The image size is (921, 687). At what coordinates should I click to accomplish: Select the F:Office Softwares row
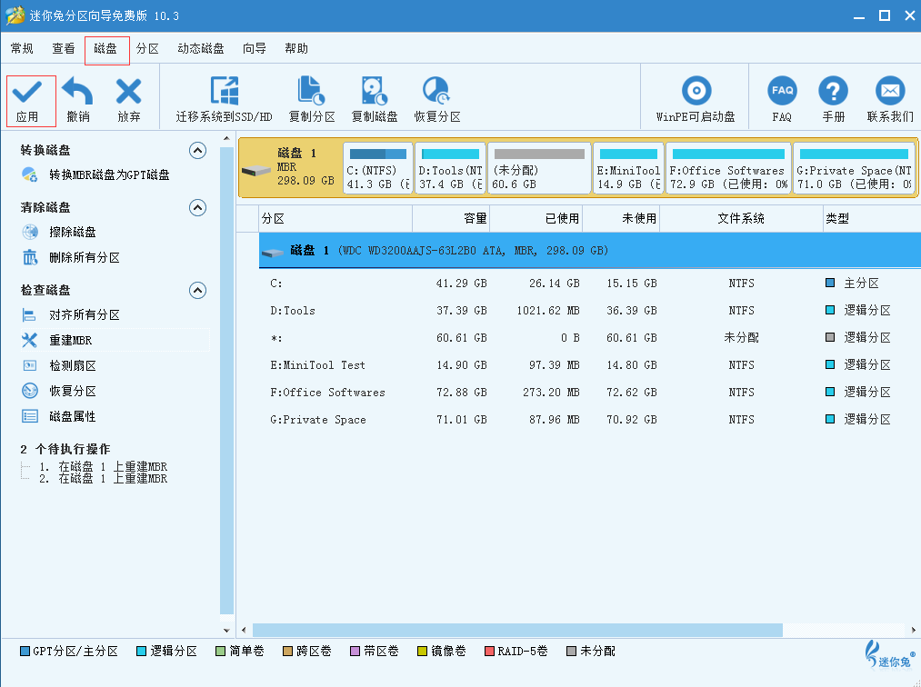click(x=590, y=393)
